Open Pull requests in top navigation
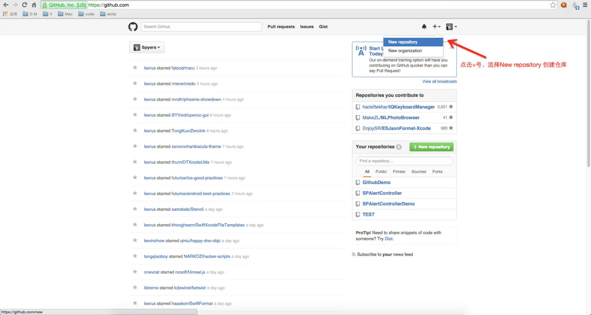 point(281,27)
